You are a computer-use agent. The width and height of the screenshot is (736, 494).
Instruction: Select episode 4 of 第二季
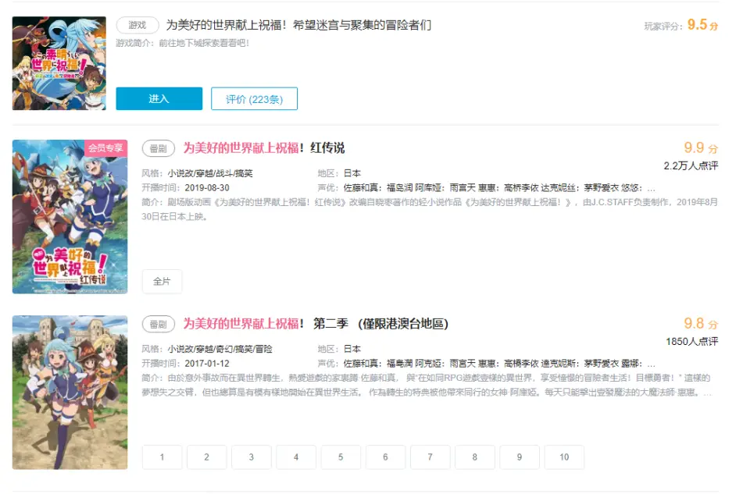pos(296,457)
